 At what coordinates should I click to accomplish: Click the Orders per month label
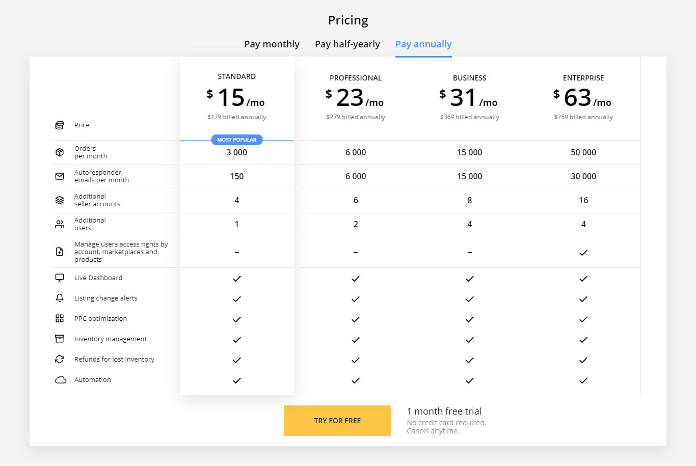tap(91, 152)
